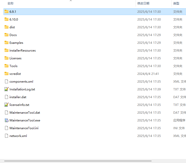The image size is (186, 163).
Task: Sort by the 名称 column header
Action: 10,3
